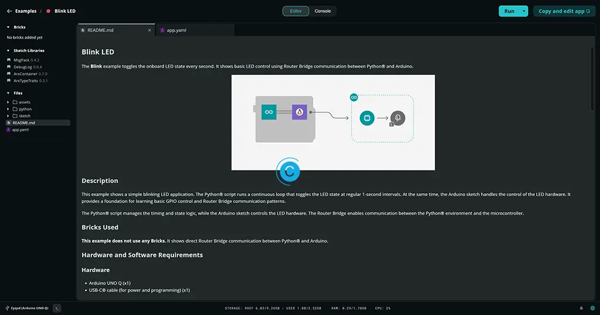This screenshot has height=315, width=600.
Task: Click the board connection icon at bottom right
Action: 592,308
